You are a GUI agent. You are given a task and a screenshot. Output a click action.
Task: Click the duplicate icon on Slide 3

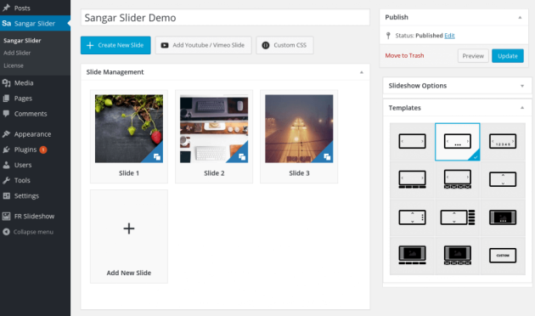[327, 157]
